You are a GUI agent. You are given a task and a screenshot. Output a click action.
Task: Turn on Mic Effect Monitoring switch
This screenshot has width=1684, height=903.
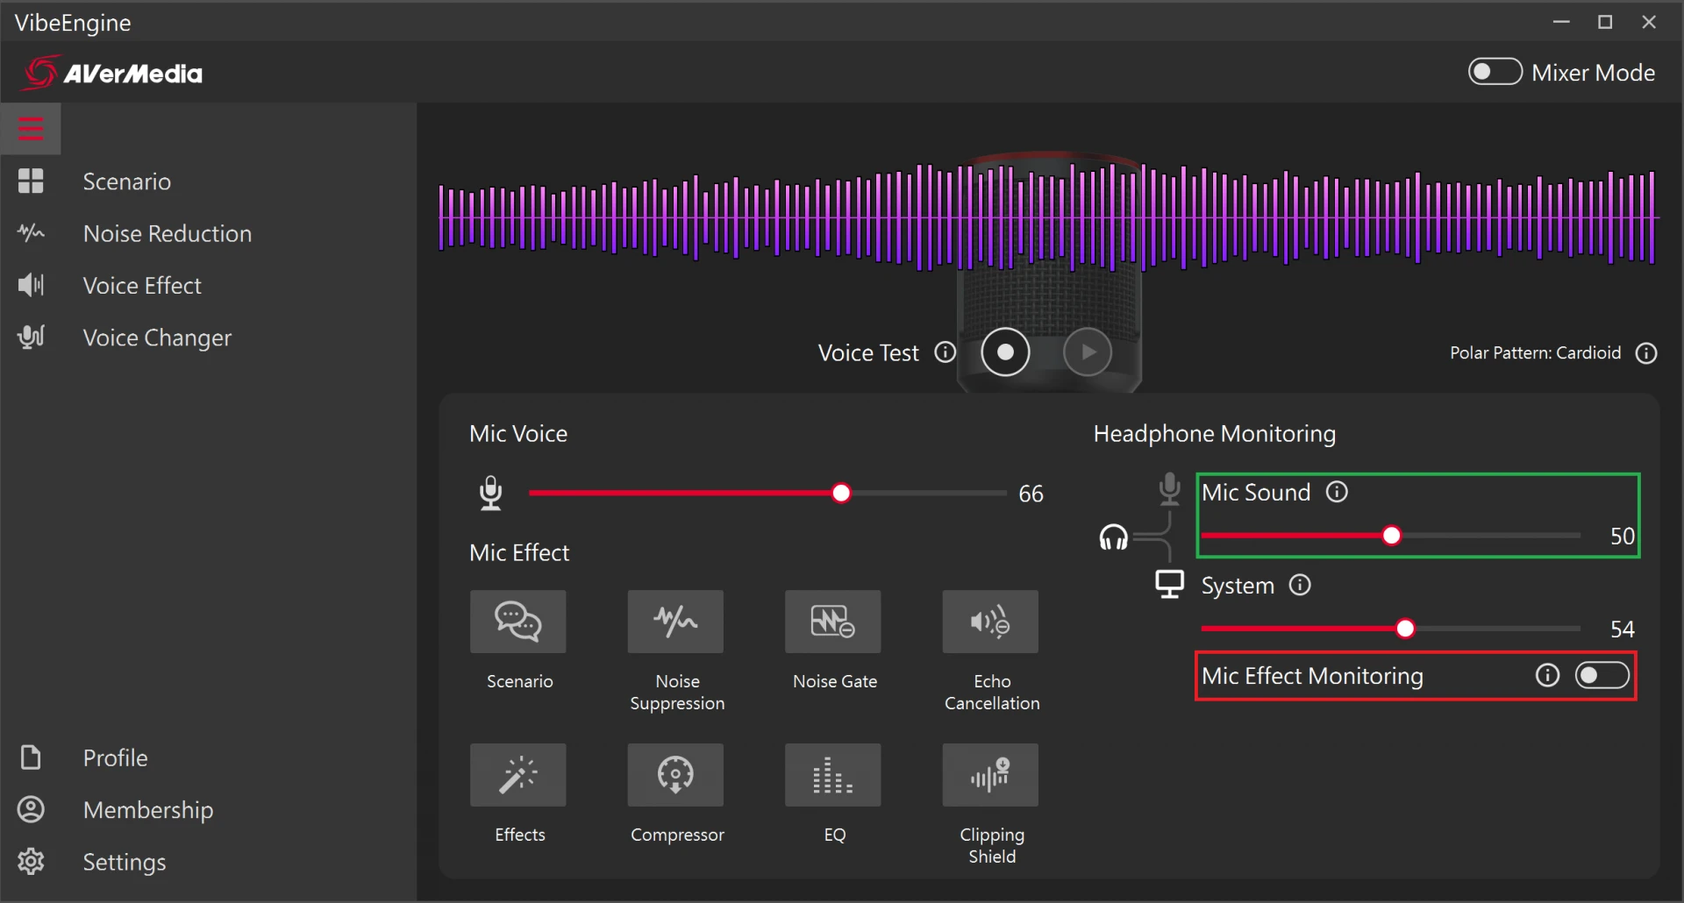(1602, 675)
